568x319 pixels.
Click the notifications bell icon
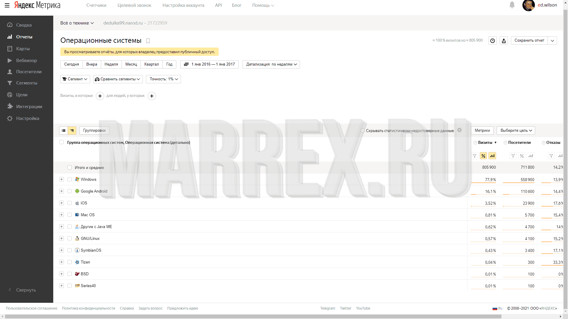[512, 5]
